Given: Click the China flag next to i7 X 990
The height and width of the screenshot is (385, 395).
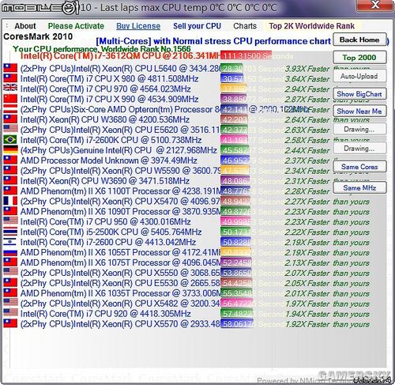Looking at the screenshot, I should click(10, 99).
